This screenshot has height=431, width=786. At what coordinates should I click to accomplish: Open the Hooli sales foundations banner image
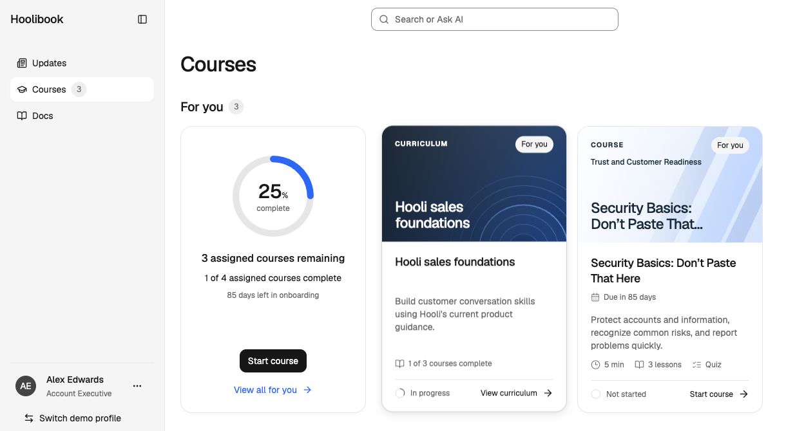coord(474,184)
